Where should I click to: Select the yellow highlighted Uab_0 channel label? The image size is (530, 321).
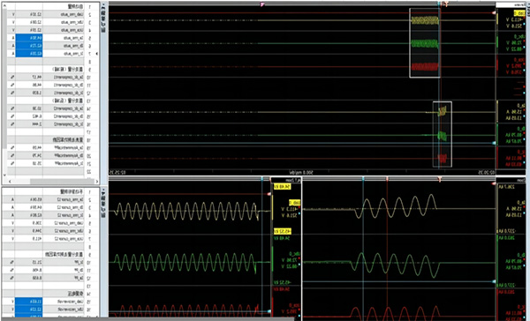(519, 13)
